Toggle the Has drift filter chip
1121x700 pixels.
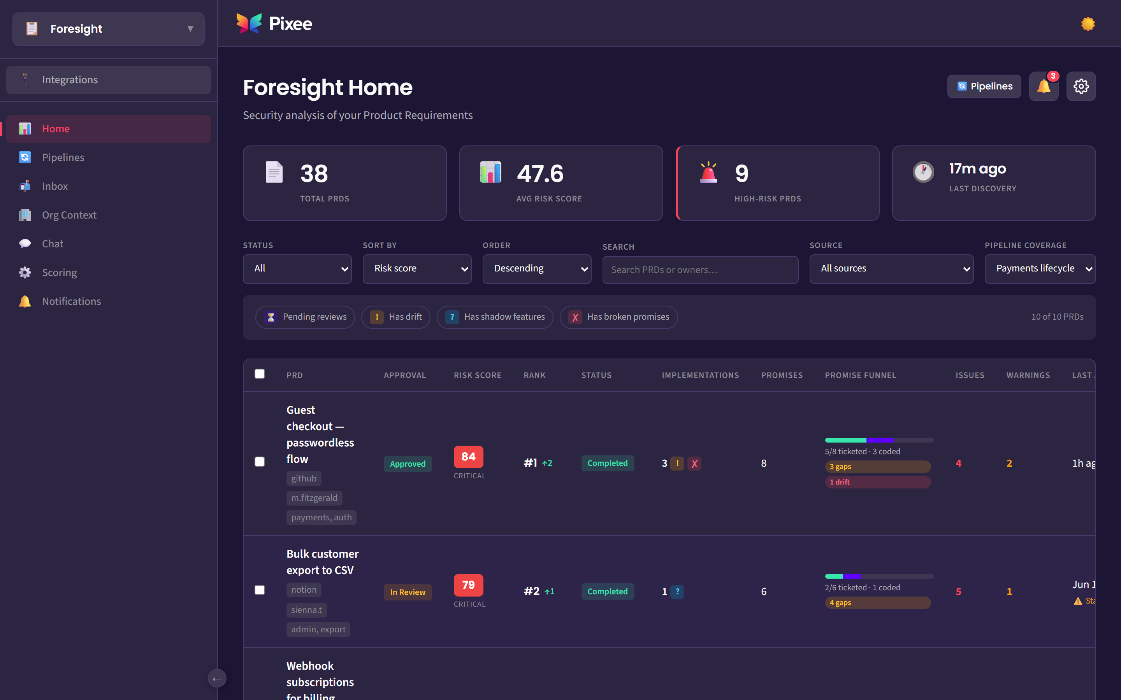click(395, 317)
